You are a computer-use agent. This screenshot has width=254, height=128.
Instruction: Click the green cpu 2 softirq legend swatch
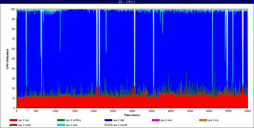click(61, 120)
